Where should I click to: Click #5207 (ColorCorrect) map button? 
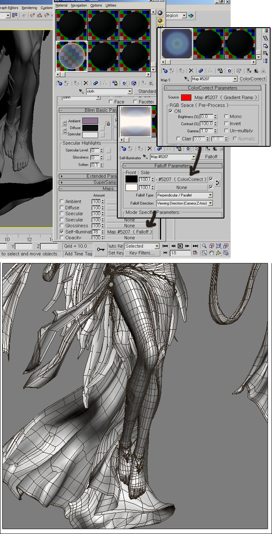pos(182,179)
